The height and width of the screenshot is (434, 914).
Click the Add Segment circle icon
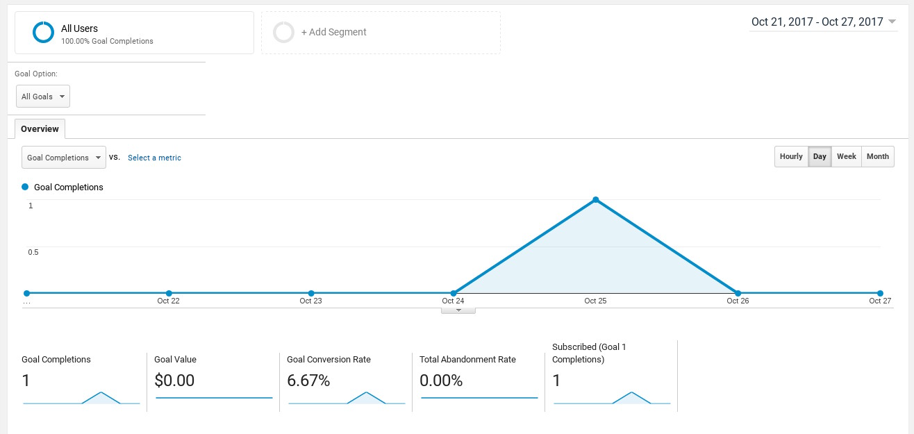pos(283,33)
